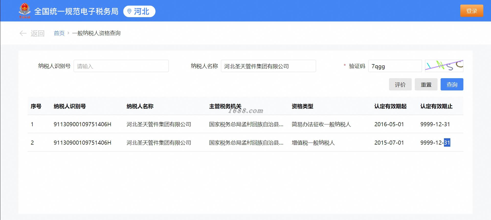
Task: Click 增值税一般纳税人 cell
Action: click(x=313, y=143)
